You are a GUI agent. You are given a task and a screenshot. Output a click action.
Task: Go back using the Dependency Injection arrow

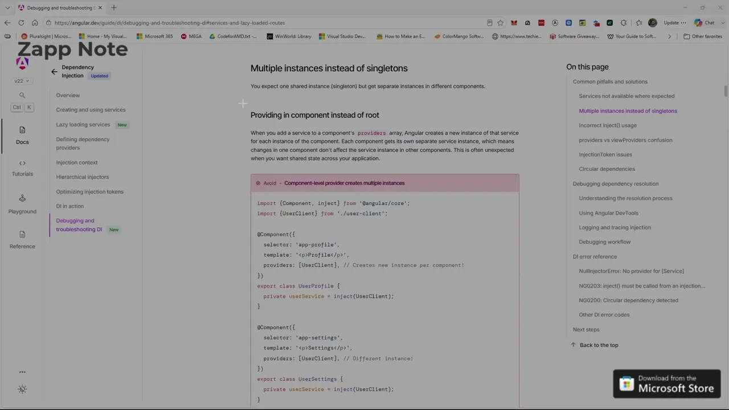tap(54, 72)
